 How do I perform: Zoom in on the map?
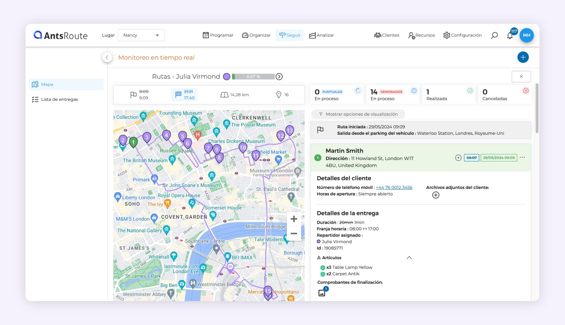[294, 219]
